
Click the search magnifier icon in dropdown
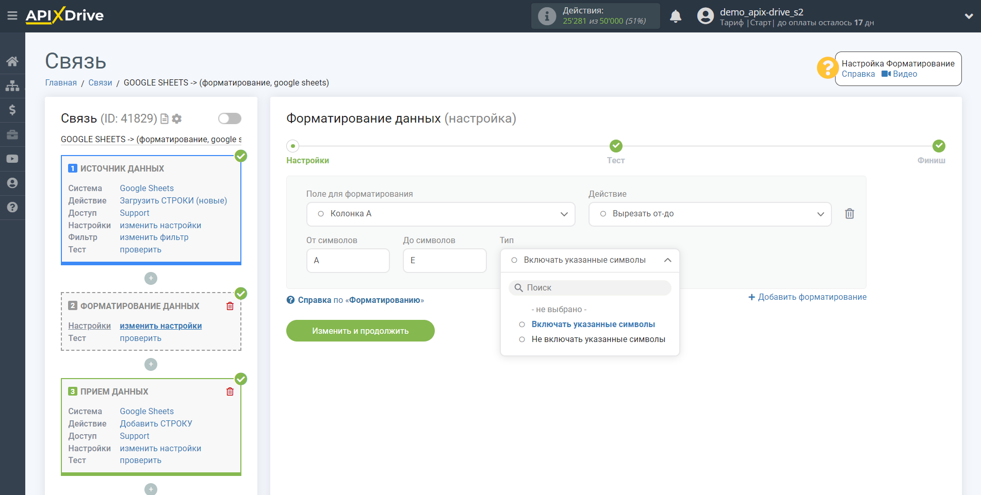click(519, 288)
